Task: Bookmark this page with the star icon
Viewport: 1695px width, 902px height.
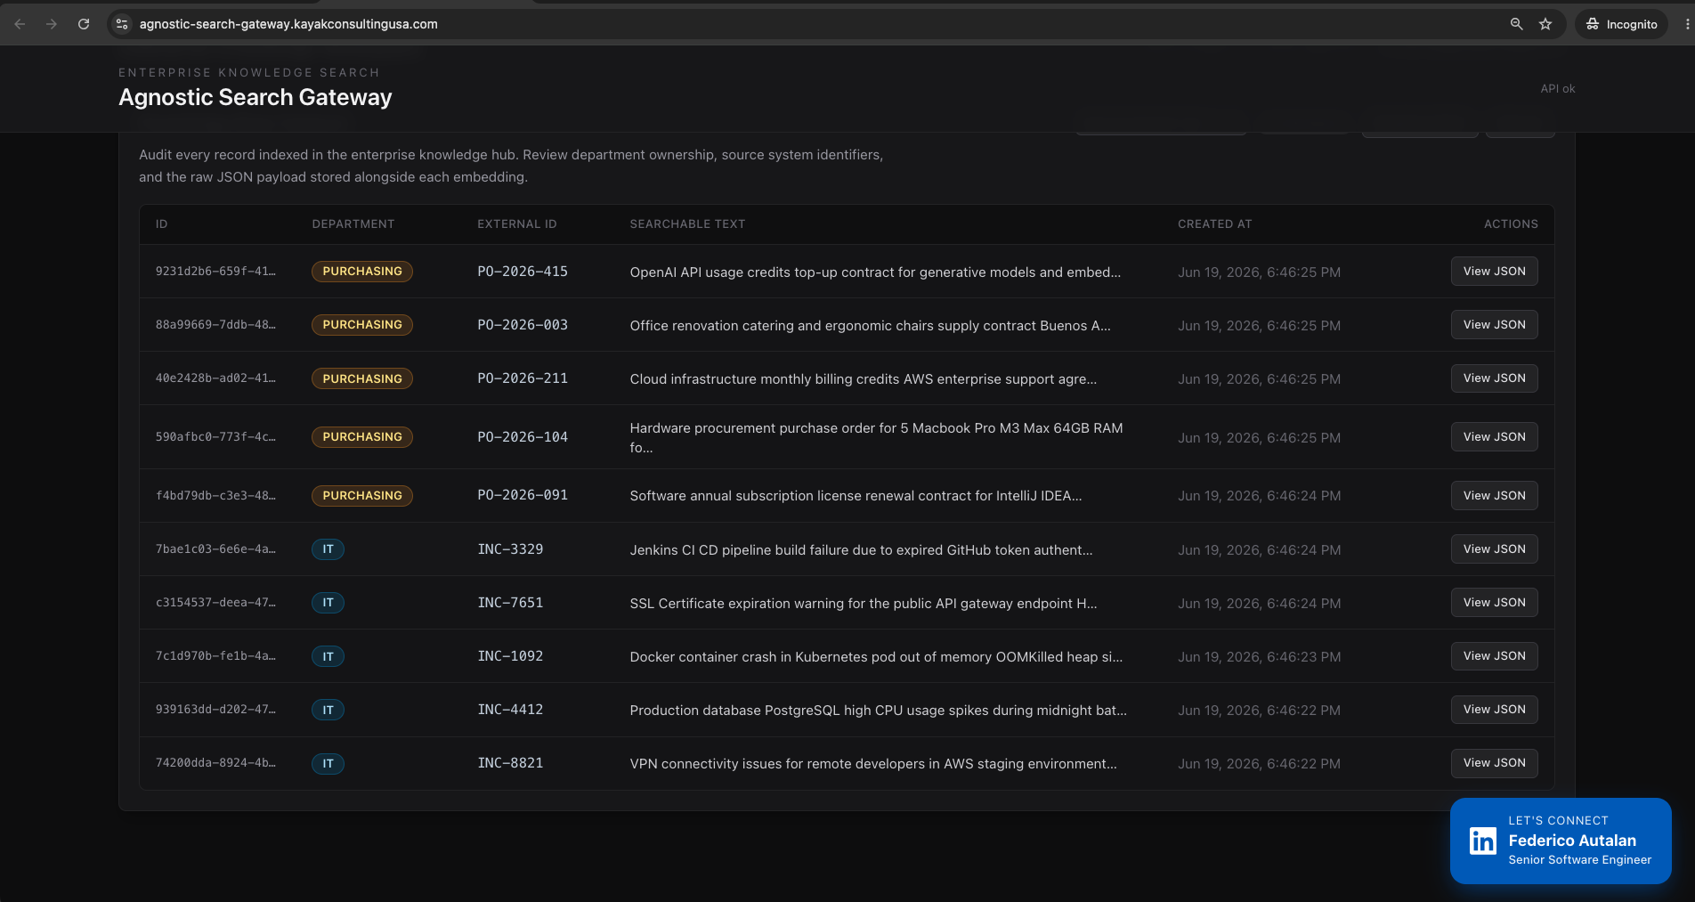Action: tap(1545, 24)
